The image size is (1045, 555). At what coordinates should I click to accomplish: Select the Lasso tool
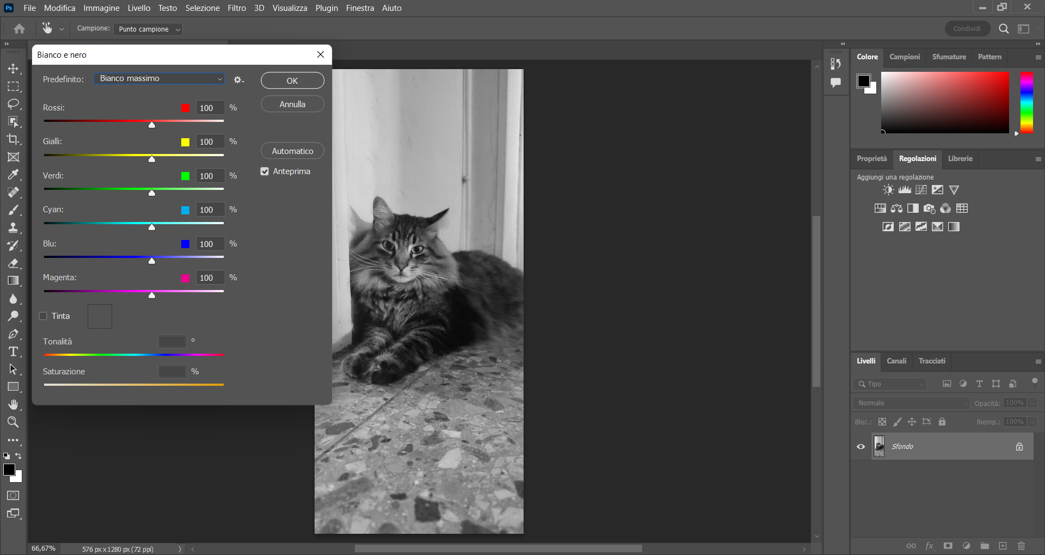coord(14,104)
